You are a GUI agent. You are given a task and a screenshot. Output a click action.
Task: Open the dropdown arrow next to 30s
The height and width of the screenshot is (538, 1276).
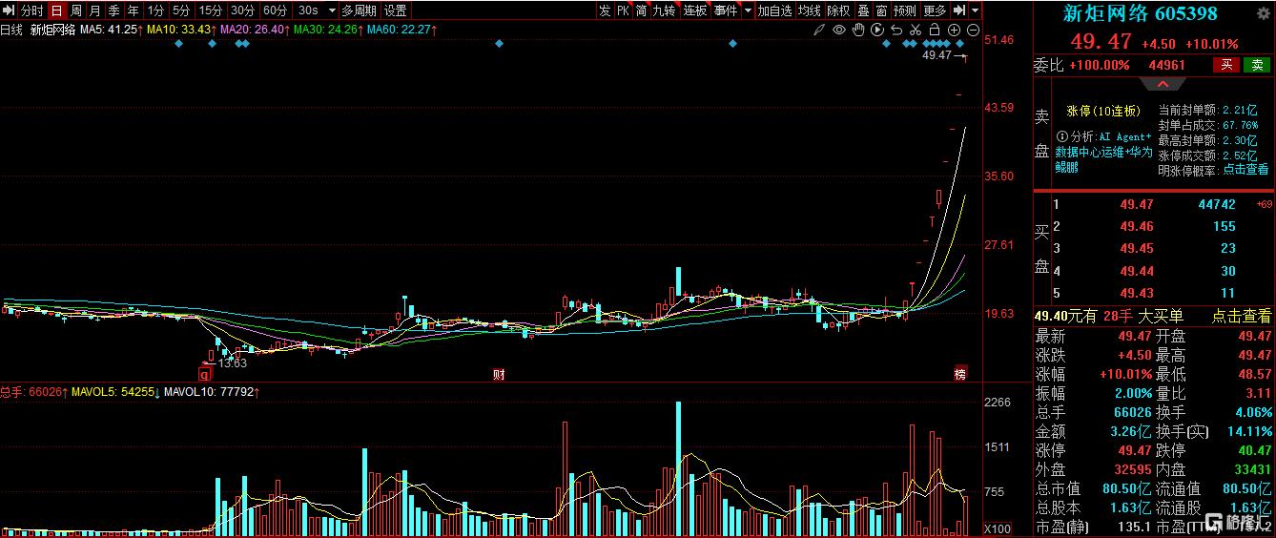tap(331, 10)
